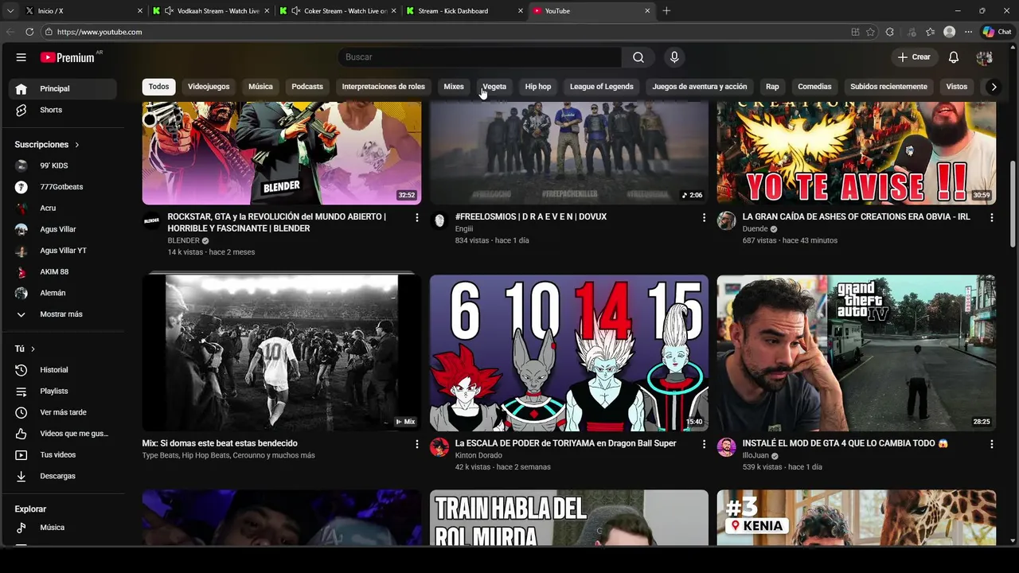Show more category chips with right arrow
The height and width of the screenshot is (573, 1019).
click(994, 87)
